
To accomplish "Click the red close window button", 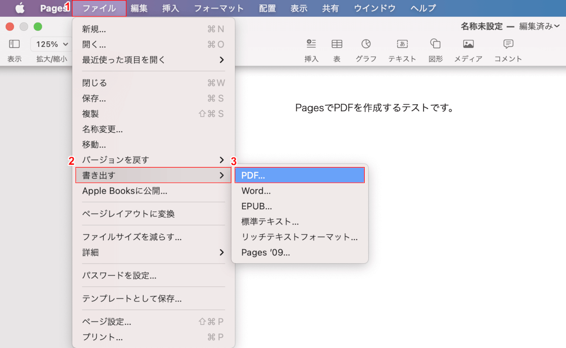I will tap(10, 27).
